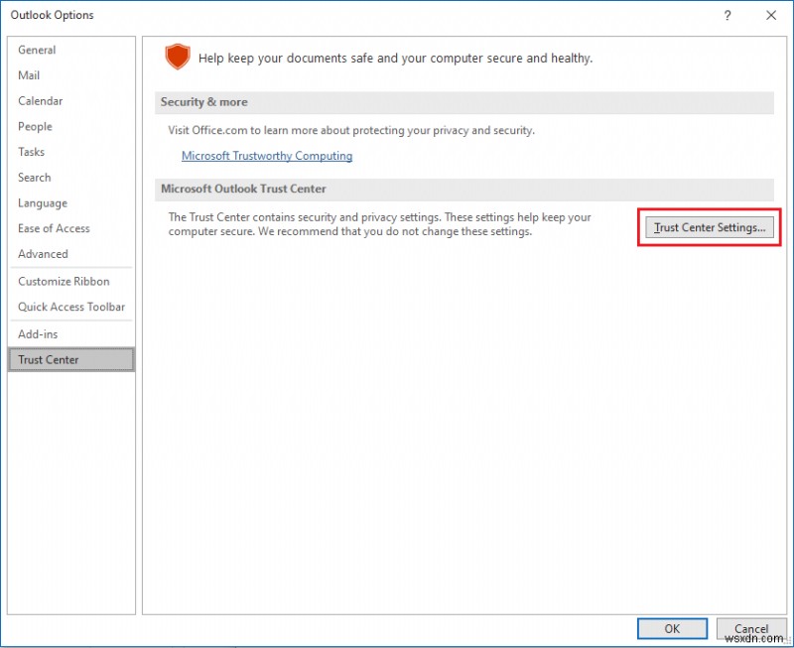Open the Microsoft Trustworthy Computing link

pos(266,156)
